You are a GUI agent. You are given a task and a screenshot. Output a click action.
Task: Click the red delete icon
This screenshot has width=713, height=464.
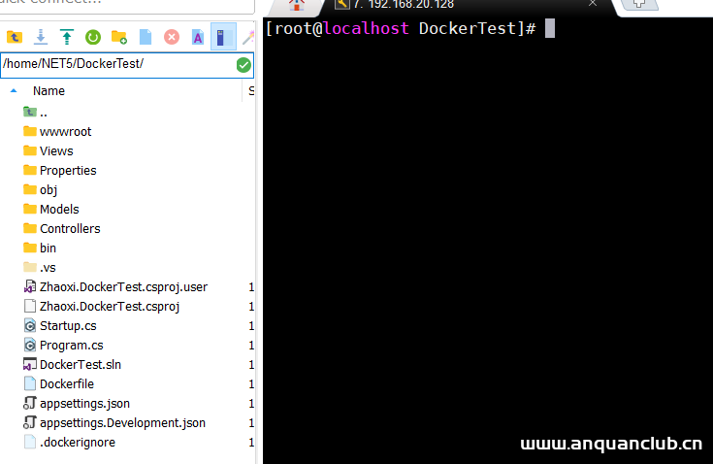pyautogui.click(x=172, y=37)
